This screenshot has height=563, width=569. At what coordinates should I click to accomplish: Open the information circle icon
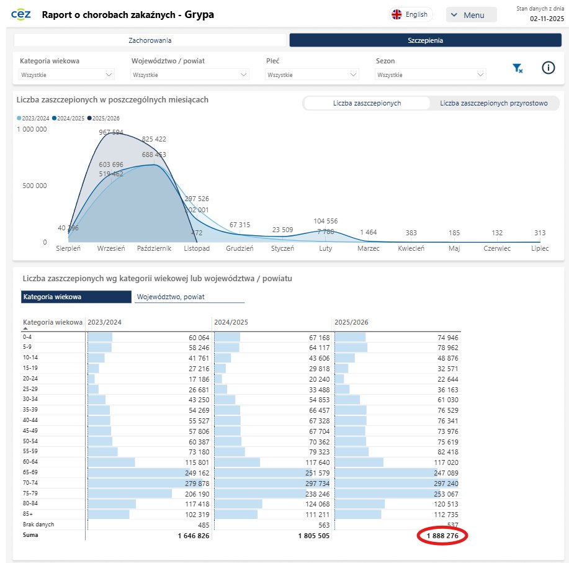(548, 68)
